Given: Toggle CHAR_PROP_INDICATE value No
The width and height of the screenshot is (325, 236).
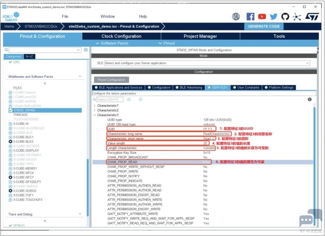Looking at the screenshot, I should [205, 181].
